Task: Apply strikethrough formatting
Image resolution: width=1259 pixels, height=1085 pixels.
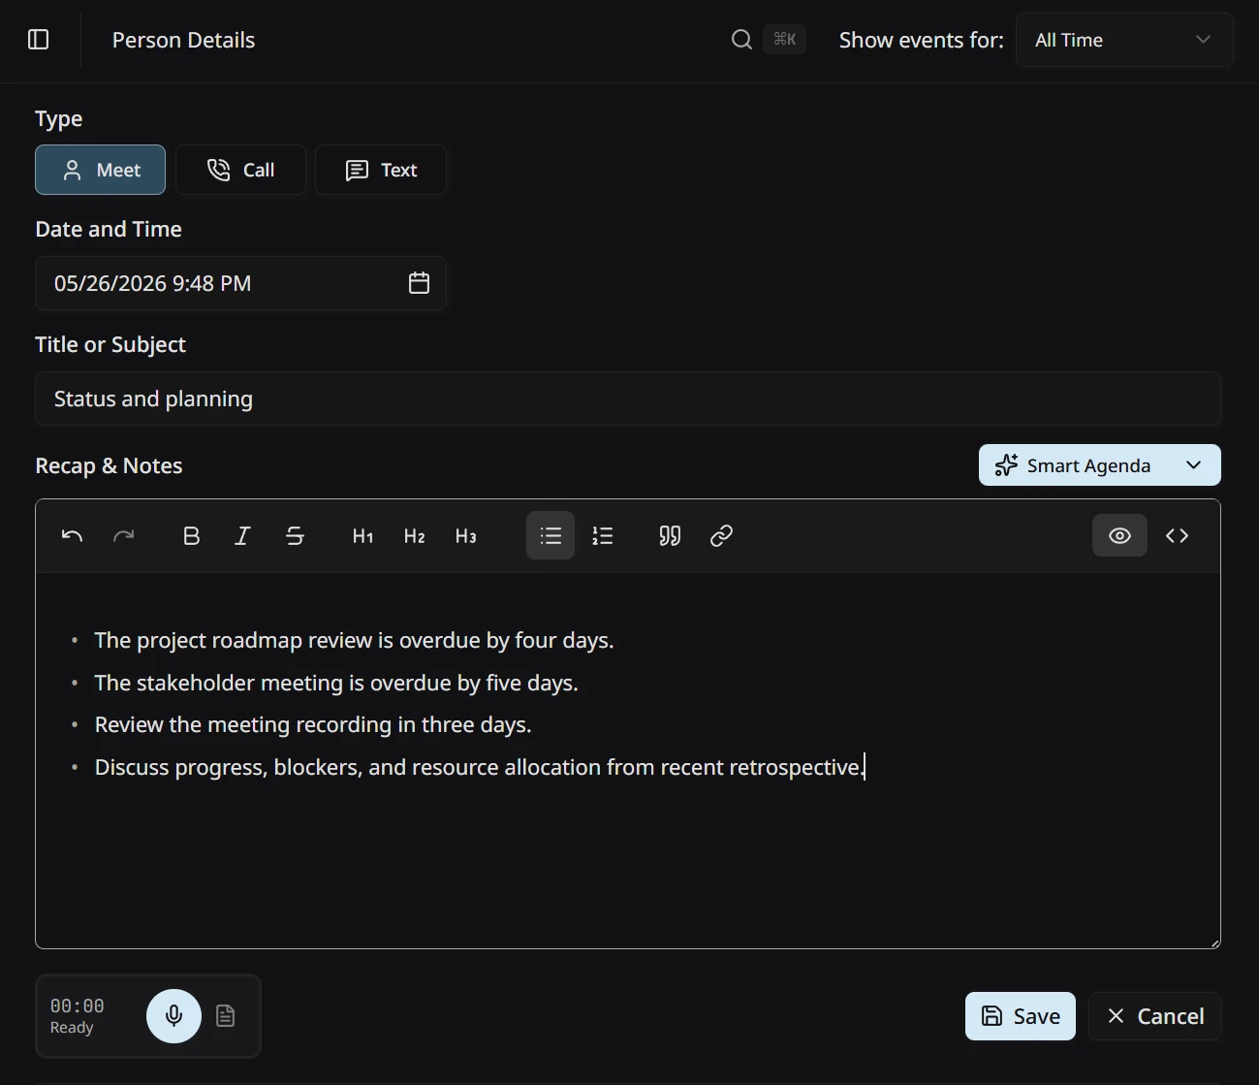Action: (296, 536)
